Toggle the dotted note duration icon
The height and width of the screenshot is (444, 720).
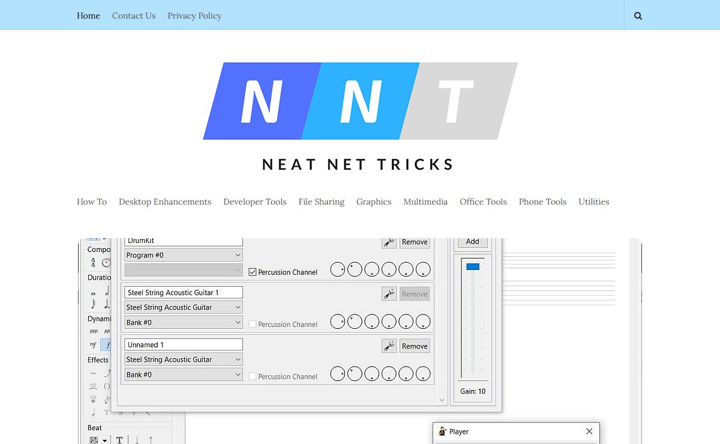point(107,304)
